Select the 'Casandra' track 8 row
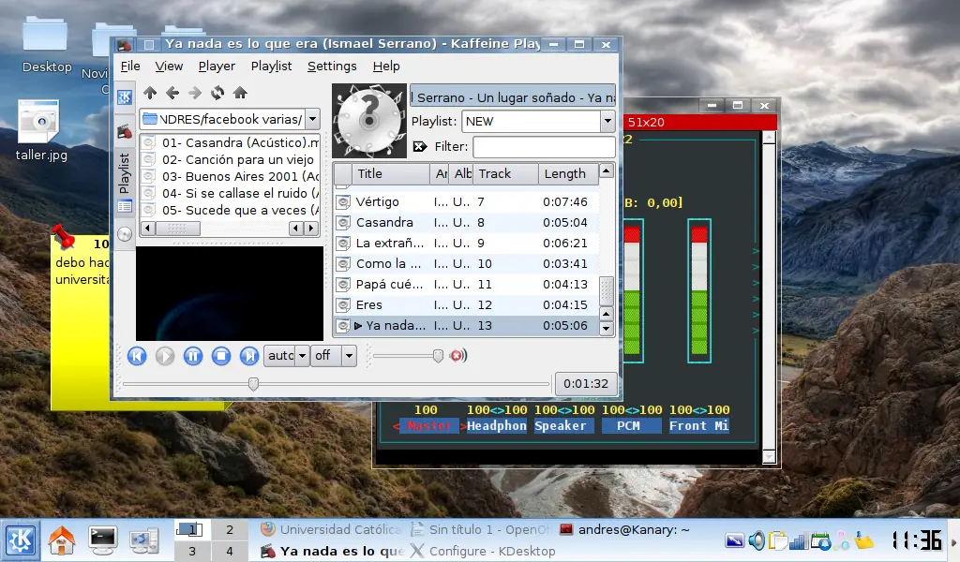The image size is (960, 562). [x=466, y=223]
